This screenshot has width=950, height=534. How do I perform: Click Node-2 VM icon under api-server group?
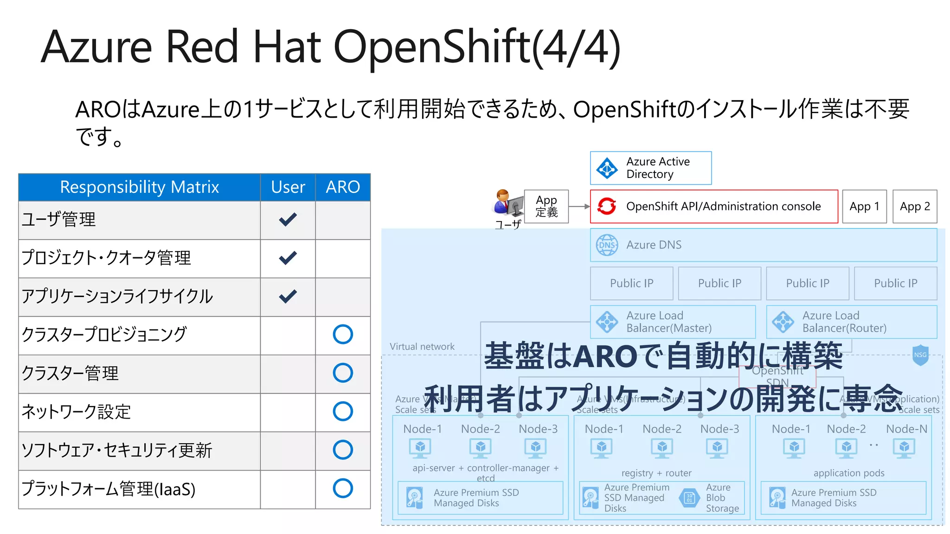click(481, 448)
